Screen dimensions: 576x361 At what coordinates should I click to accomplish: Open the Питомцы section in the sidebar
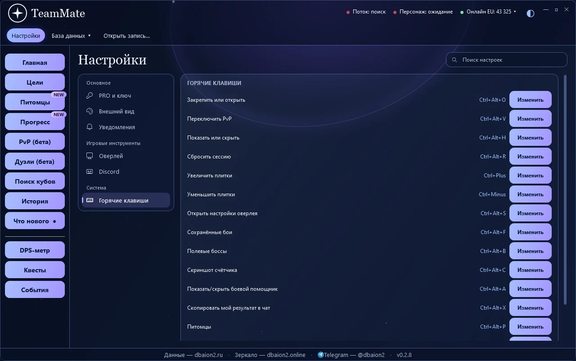(35, 102)
